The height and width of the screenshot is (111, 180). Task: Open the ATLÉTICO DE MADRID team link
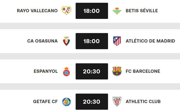click(150, 41)
